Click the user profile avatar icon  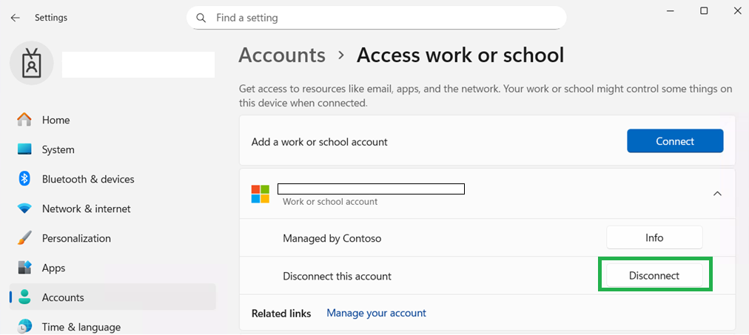click(31, 64)
